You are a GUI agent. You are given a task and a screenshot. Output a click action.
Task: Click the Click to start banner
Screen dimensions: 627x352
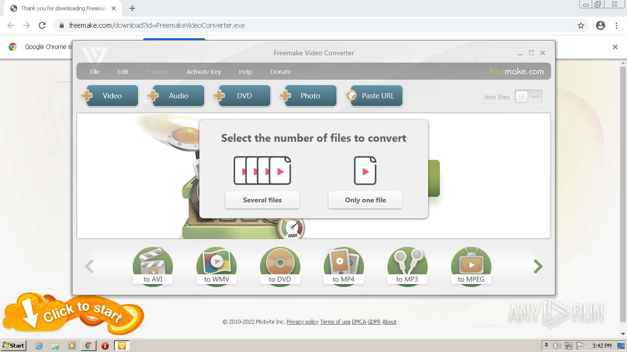pyautogui.click(x=73, y=314)
